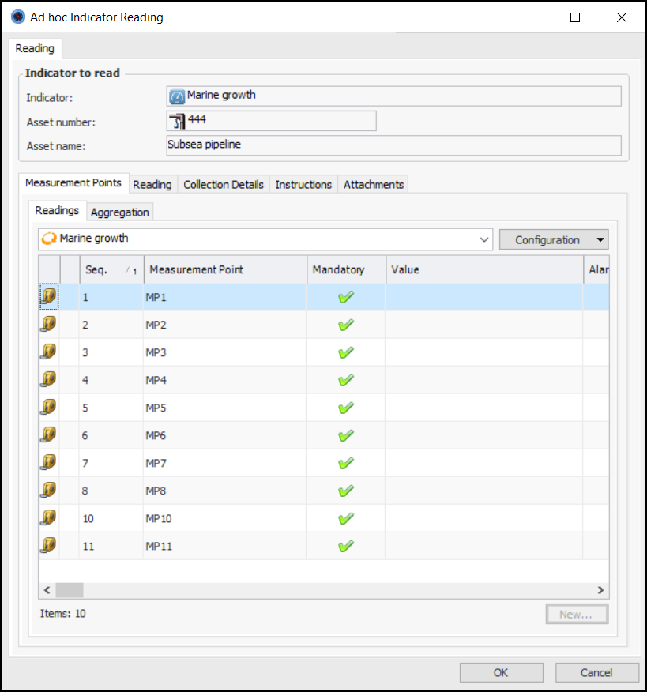
Task: Click the asset number 444 icon
Action: pos(176,120)
